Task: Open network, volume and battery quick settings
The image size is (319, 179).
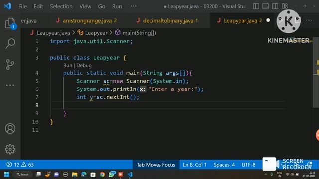Action: (x=292, y=174)
